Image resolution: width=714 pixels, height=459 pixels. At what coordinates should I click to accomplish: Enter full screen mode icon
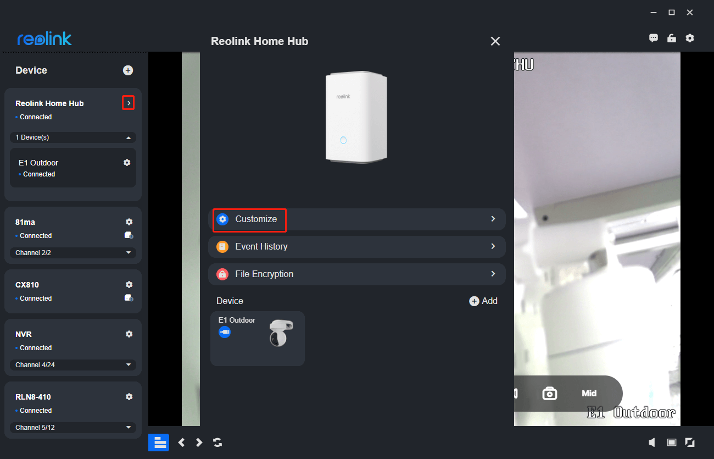point(690,443)
